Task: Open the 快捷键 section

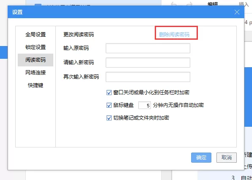Action: (36, 85)
